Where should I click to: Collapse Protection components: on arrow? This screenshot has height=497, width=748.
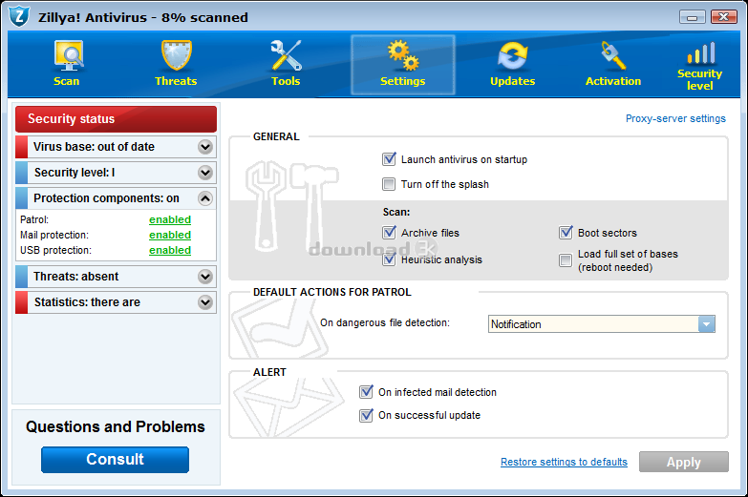pos(205,198)
